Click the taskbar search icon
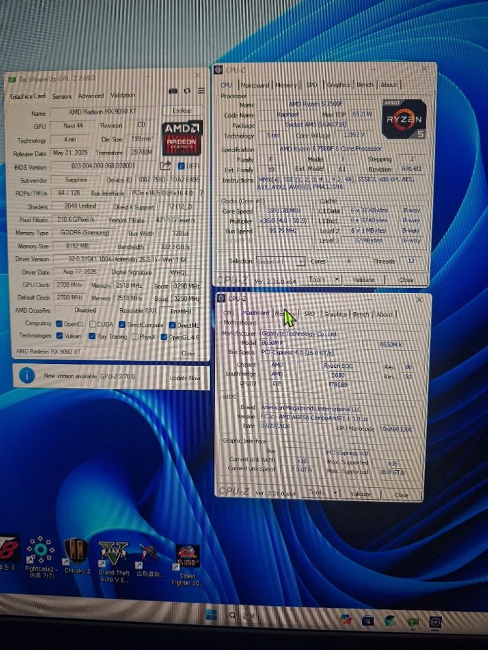Screen dimensions: 488x650 pos(232,616)
